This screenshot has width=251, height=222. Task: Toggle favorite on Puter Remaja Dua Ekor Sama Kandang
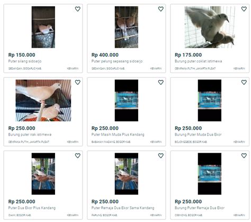pyautogui.click(x=161, y=156)
